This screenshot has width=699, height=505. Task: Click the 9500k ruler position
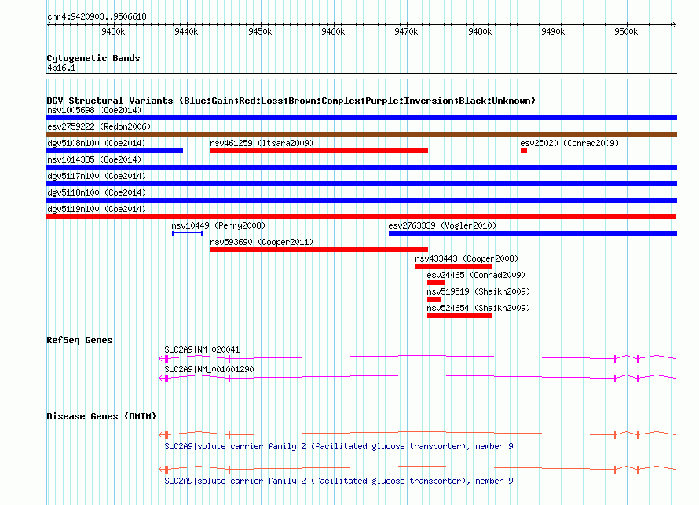[x=626, y=31]
